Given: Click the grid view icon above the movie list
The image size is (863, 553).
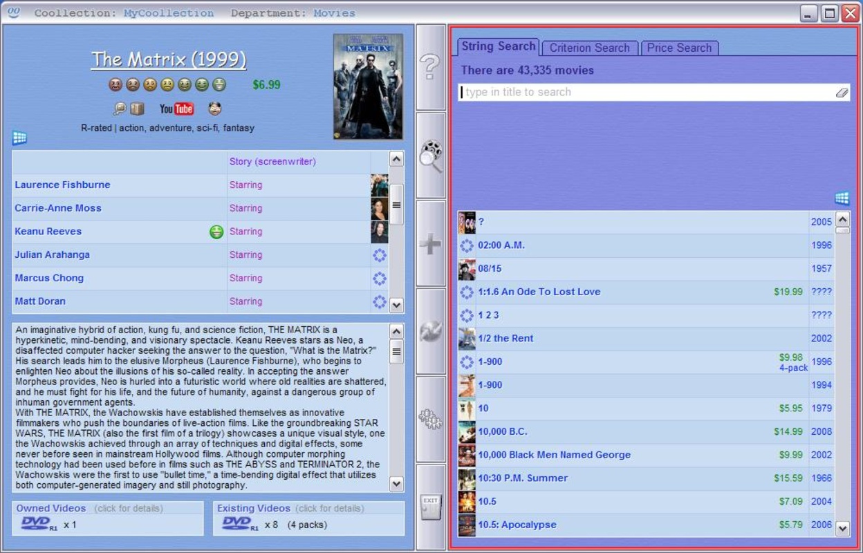Looking at the screenshot, I should 842,198.
